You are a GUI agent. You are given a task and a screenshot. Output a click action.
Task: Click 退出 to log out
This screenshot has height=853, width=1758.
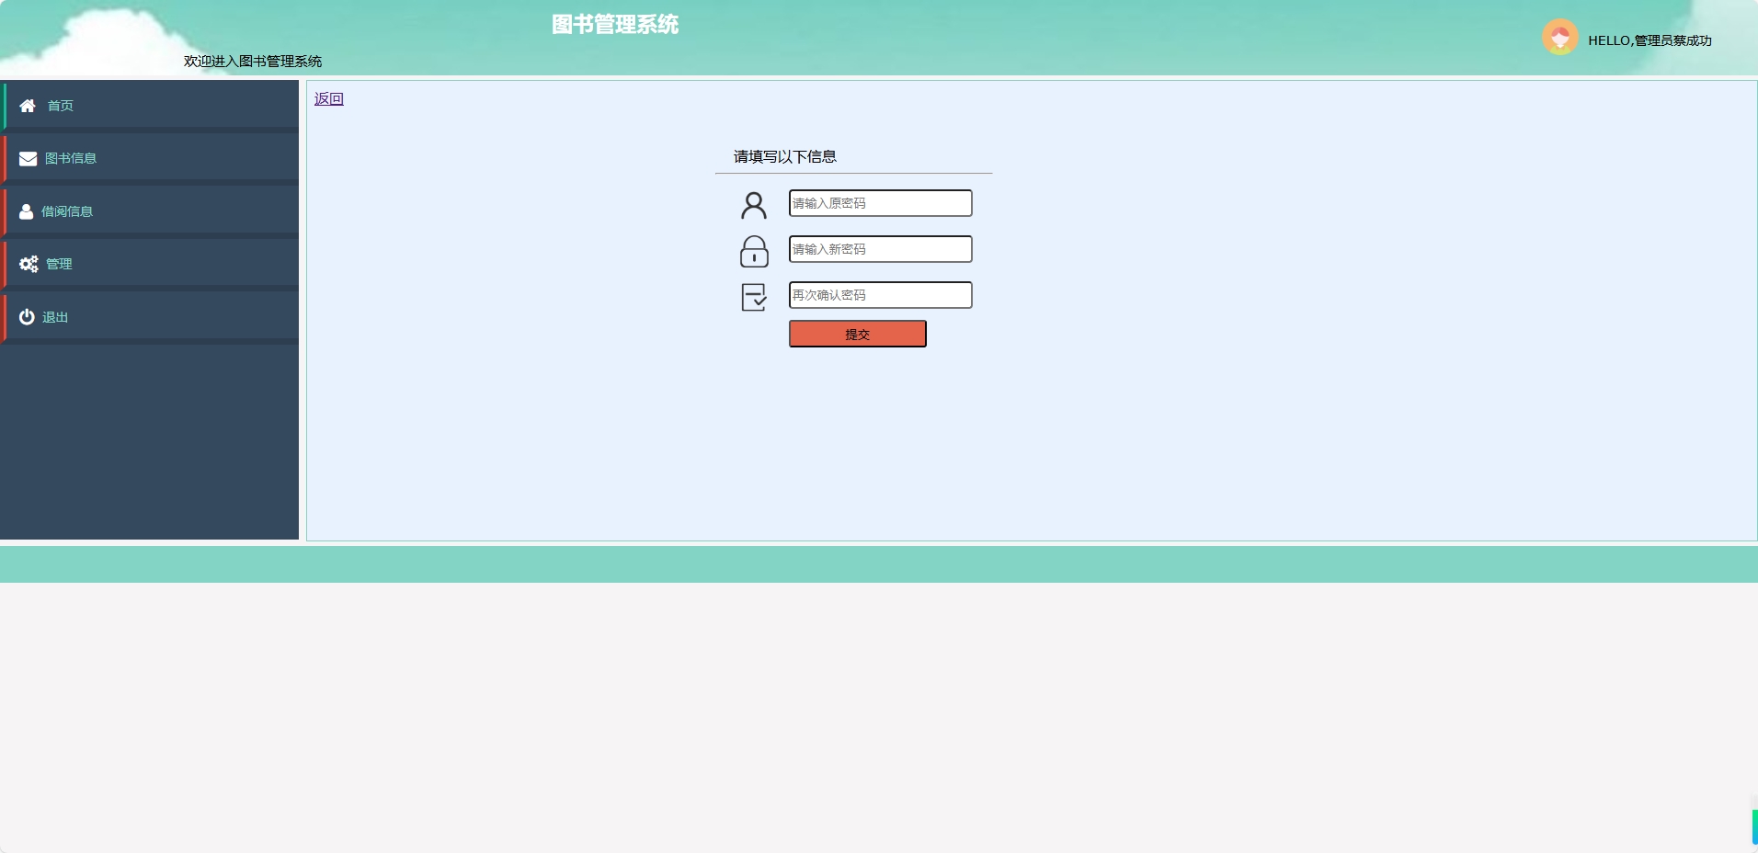(x=53, y=317)
